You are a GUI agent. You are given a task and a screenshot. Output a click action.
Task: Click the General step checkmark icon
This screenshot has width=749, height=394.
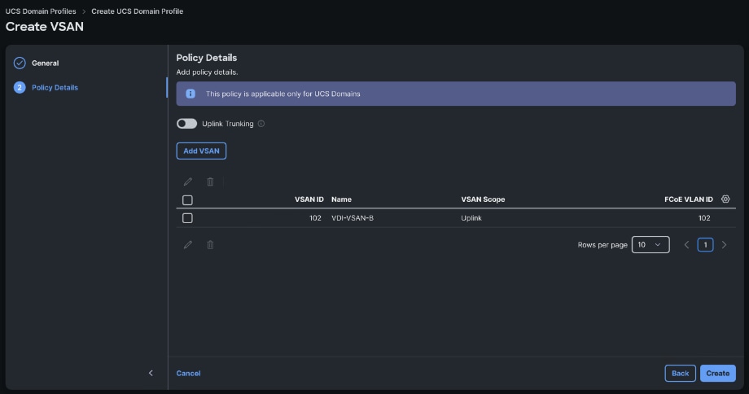point(20,63)
